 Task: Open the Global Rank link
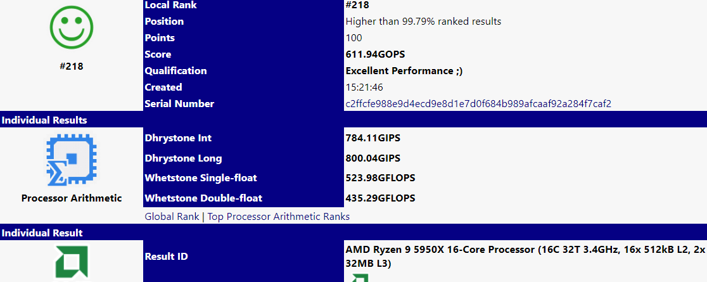[x=172, y=217]
